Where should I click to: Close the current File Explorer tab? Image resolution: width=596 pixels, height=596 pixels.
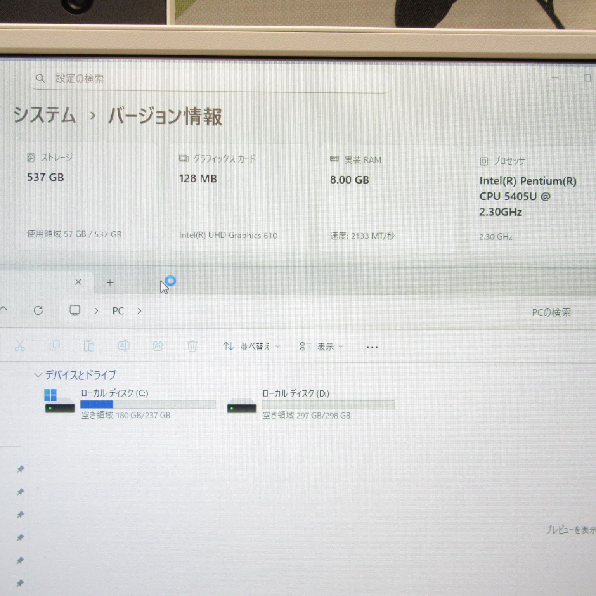point(78,282)
